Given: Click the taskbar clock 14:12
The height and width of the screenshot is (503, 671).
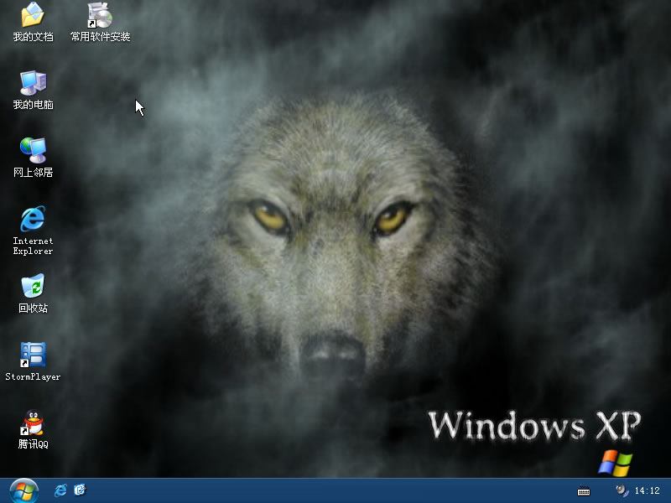Looking at the screenshot, I should [x=648, y=490].
